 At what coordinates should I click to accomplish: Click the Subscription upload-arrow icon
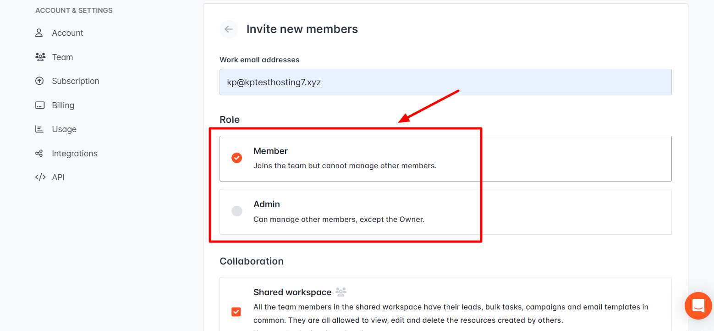(39, 81)
